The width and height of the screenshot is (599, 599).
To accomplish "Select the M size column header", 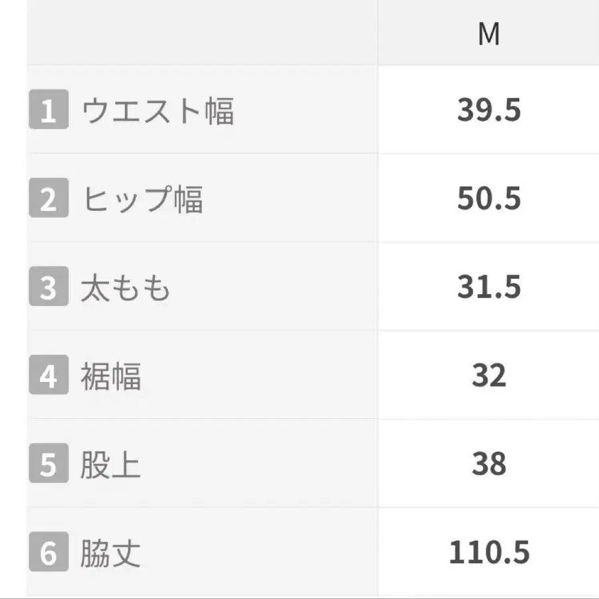I will pos(489,34).
